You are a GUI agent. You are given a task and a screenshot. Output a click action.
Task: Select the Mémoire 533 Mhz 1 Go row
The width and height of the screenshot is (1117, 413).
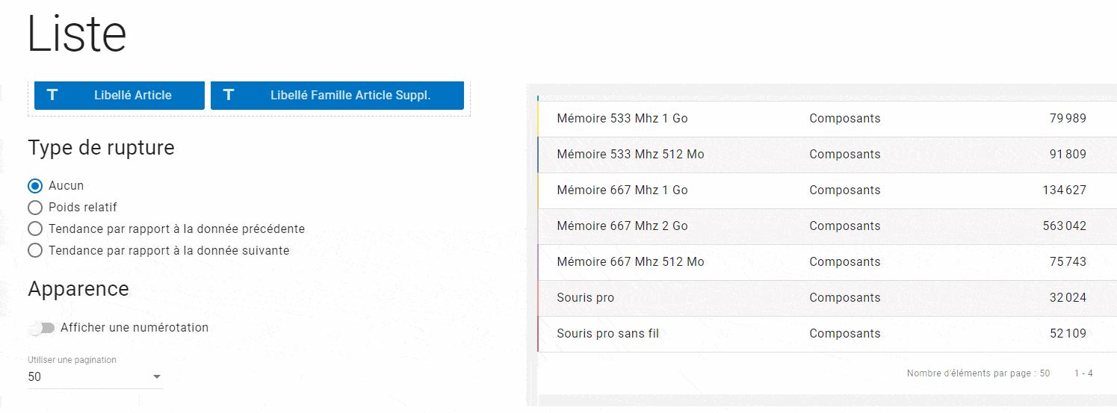pos(622,119)
